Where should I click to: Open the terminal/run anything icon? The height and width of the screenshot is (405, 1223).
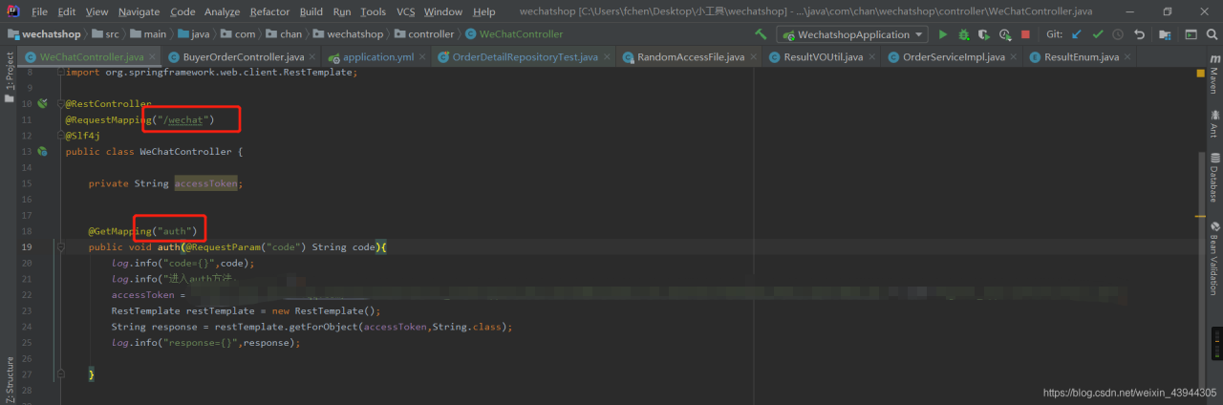point(1190,34)
